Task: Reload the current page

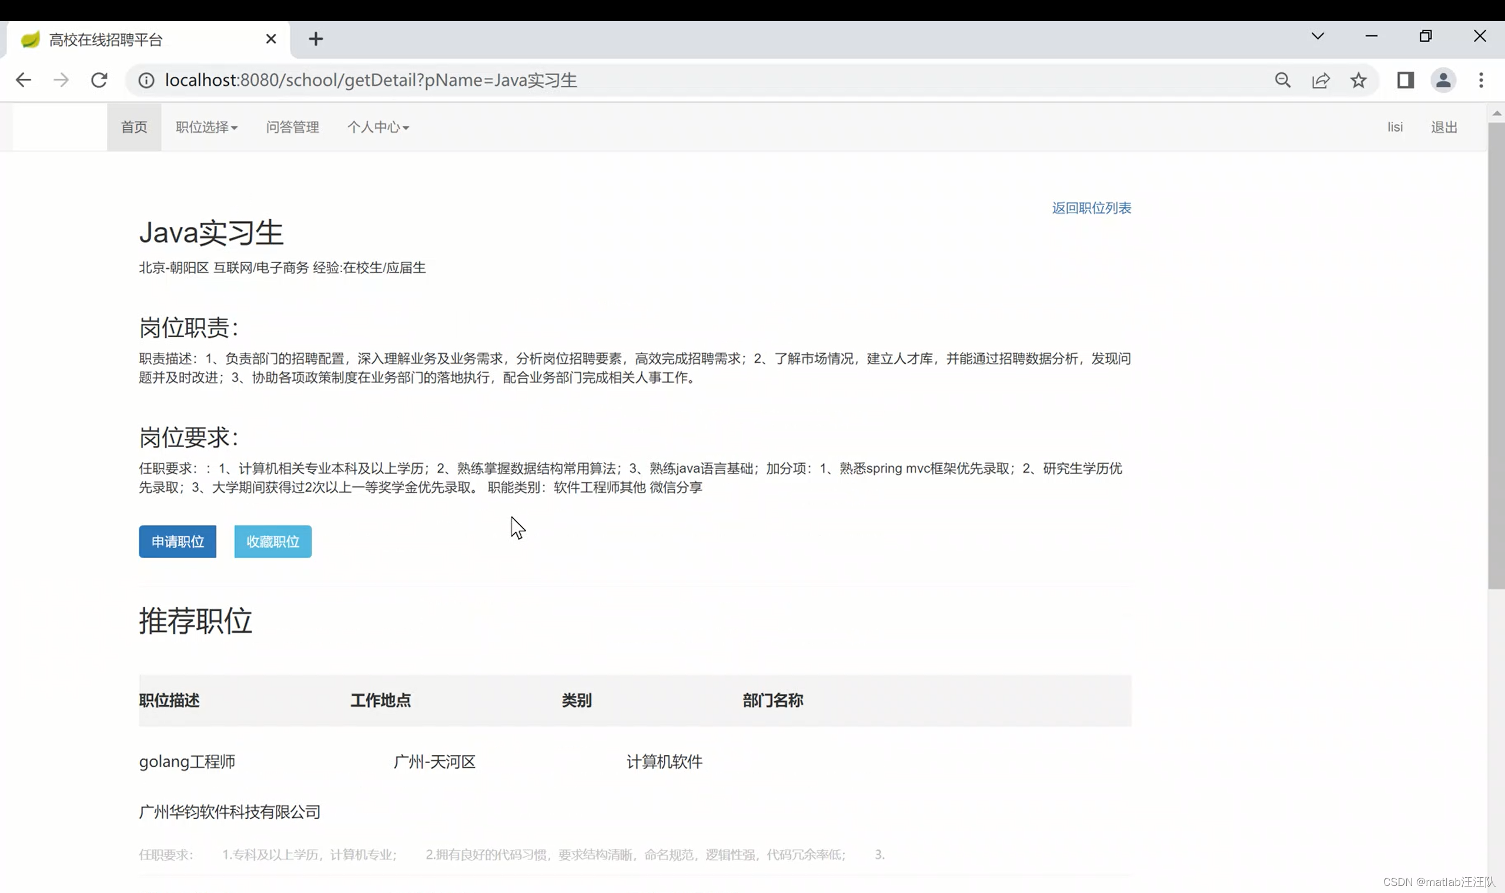Action: click(99, 80)
